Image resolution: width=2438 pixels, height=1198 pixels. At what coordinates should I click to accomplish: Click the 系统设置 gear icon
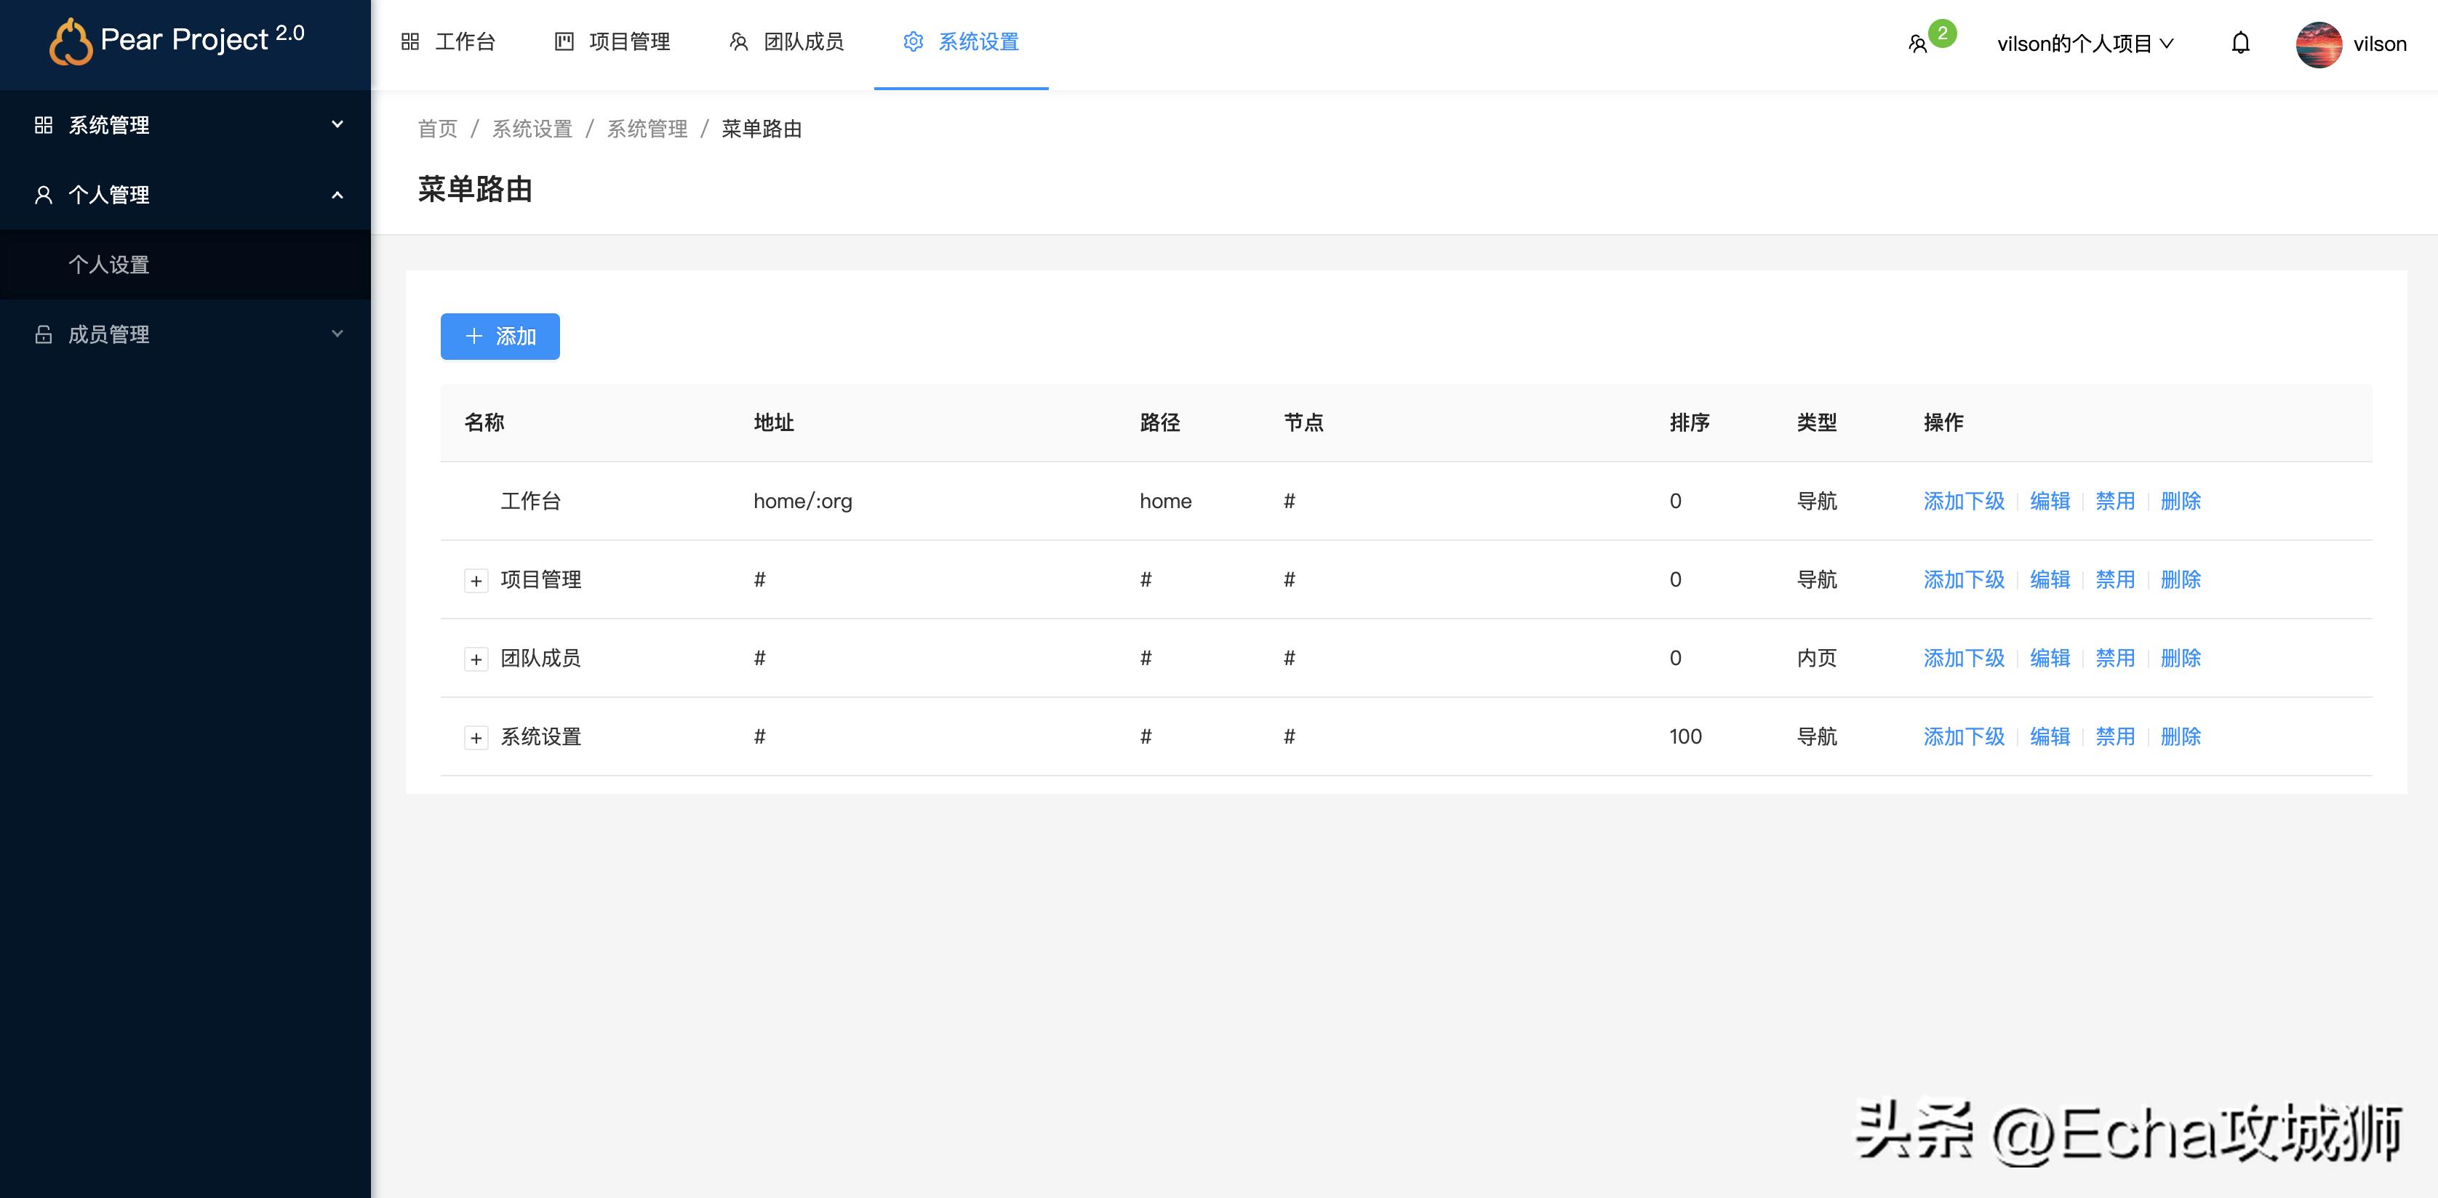click(912, 41)
